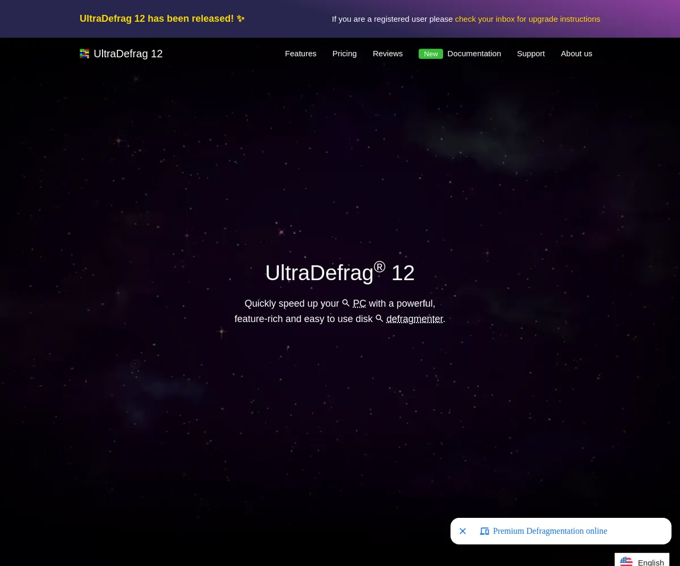Open the Support page
This screenshot has height=566, width=680.
click(530, 54)
